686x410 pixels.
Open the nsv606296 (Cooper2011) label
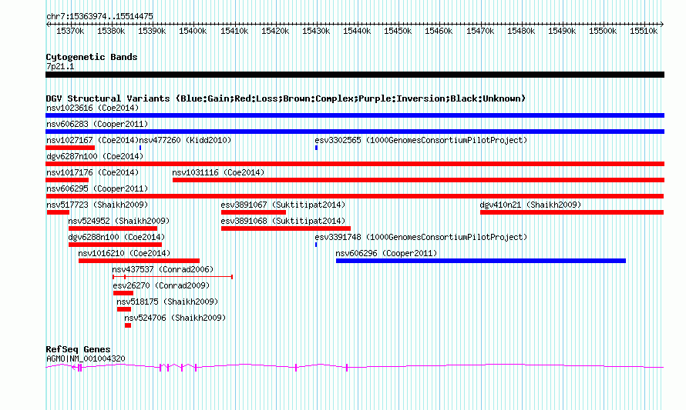coord(386,253)
